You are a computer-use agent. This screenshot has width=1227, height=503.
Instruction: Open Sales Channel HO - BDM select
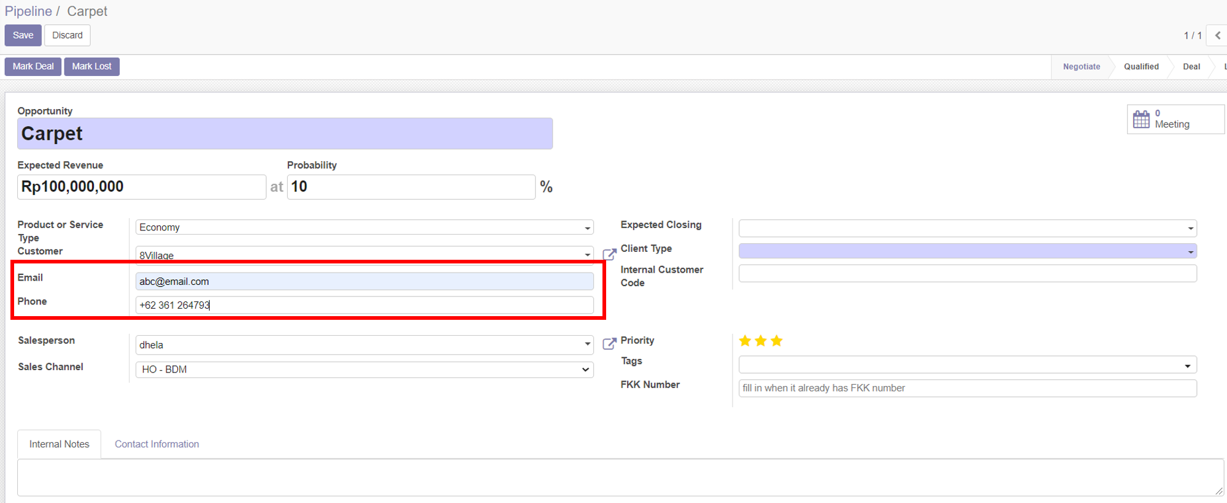[364, 369]
